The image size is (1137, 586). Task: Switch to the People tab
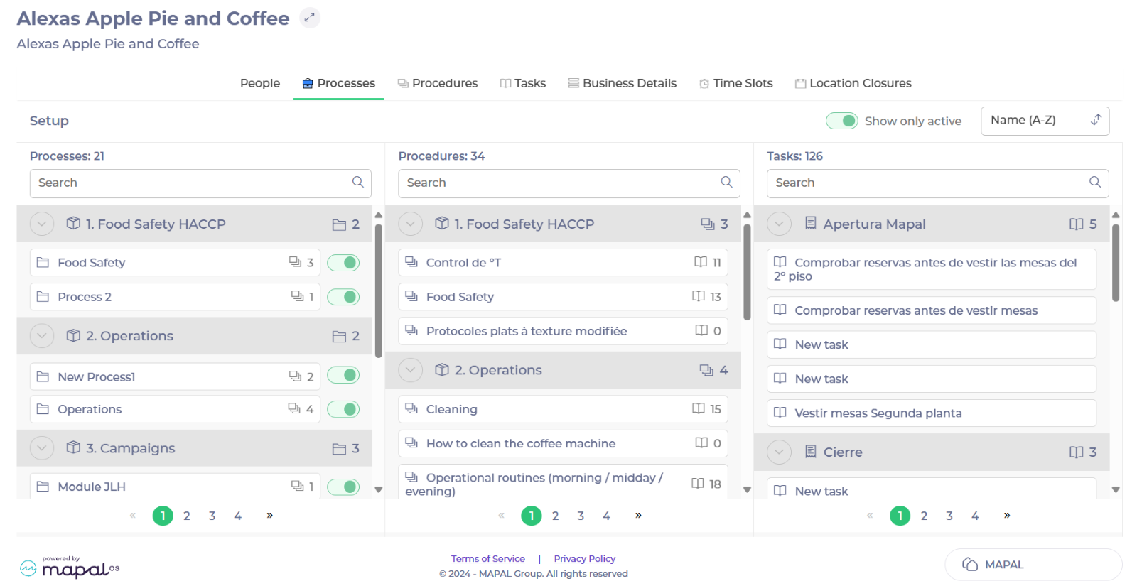(x=260, y=83)
